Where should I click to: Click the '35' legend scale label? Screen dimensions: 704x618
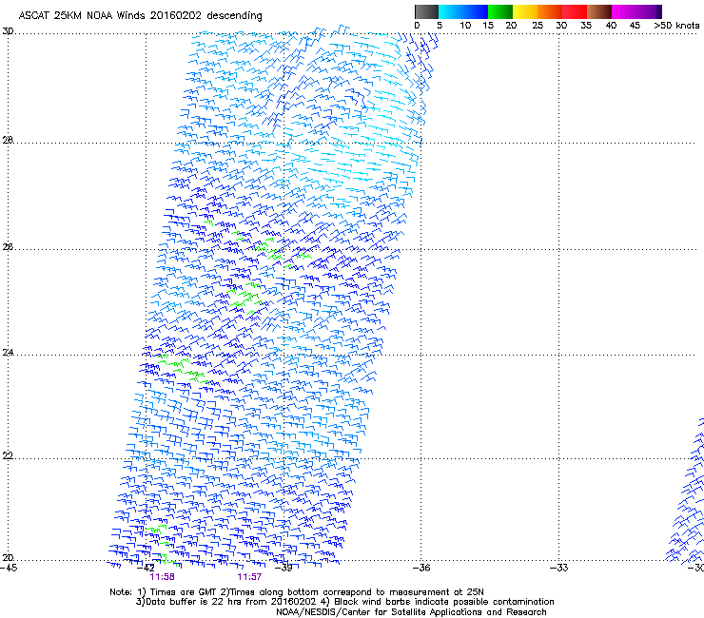tap(586, 26)
